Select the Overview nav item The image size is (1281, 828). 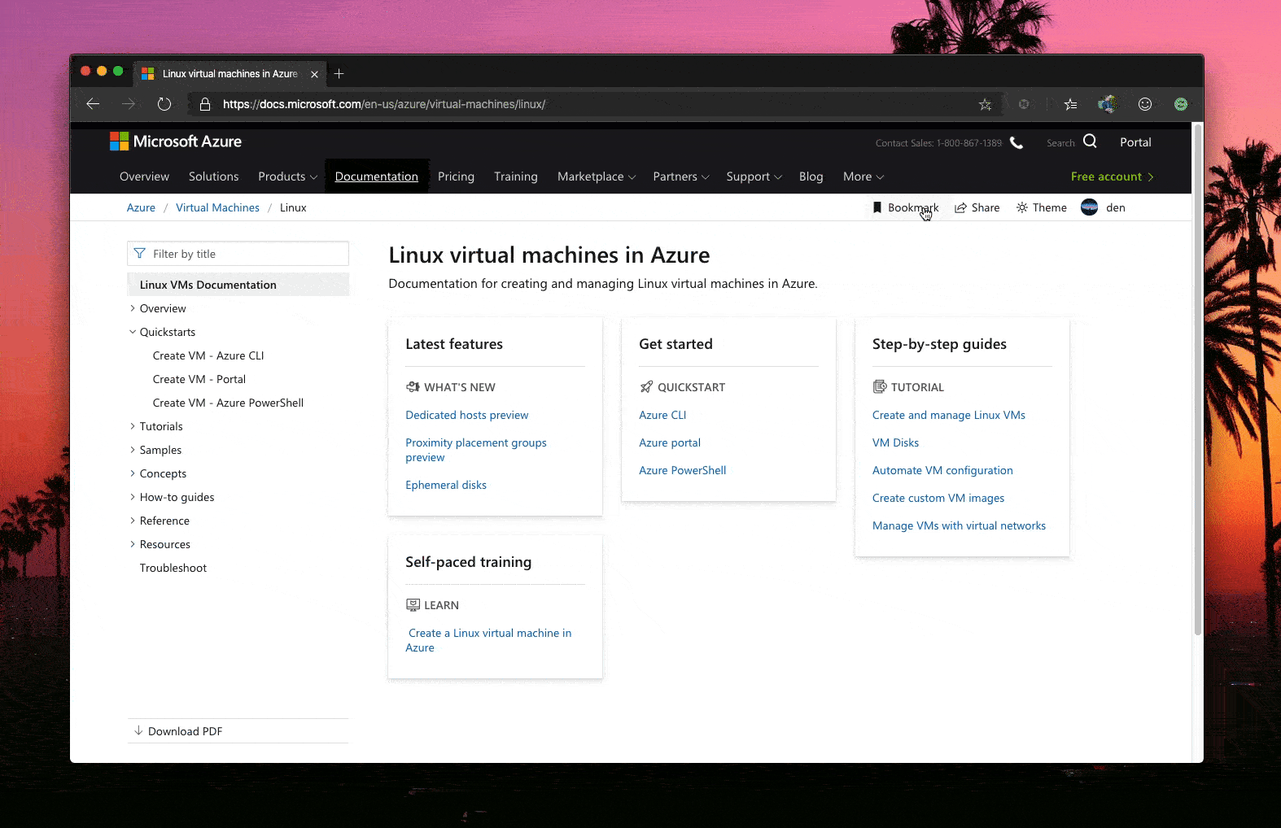coord(144,176)
